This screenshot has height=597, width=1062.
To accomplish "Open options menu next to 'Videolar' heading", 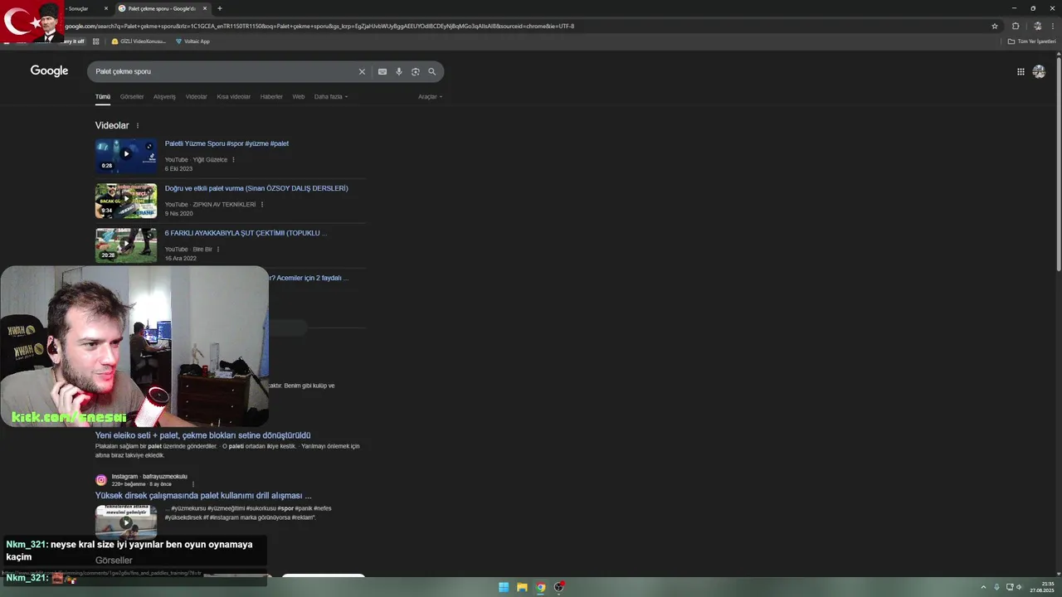I will click(x=138, y=126).
